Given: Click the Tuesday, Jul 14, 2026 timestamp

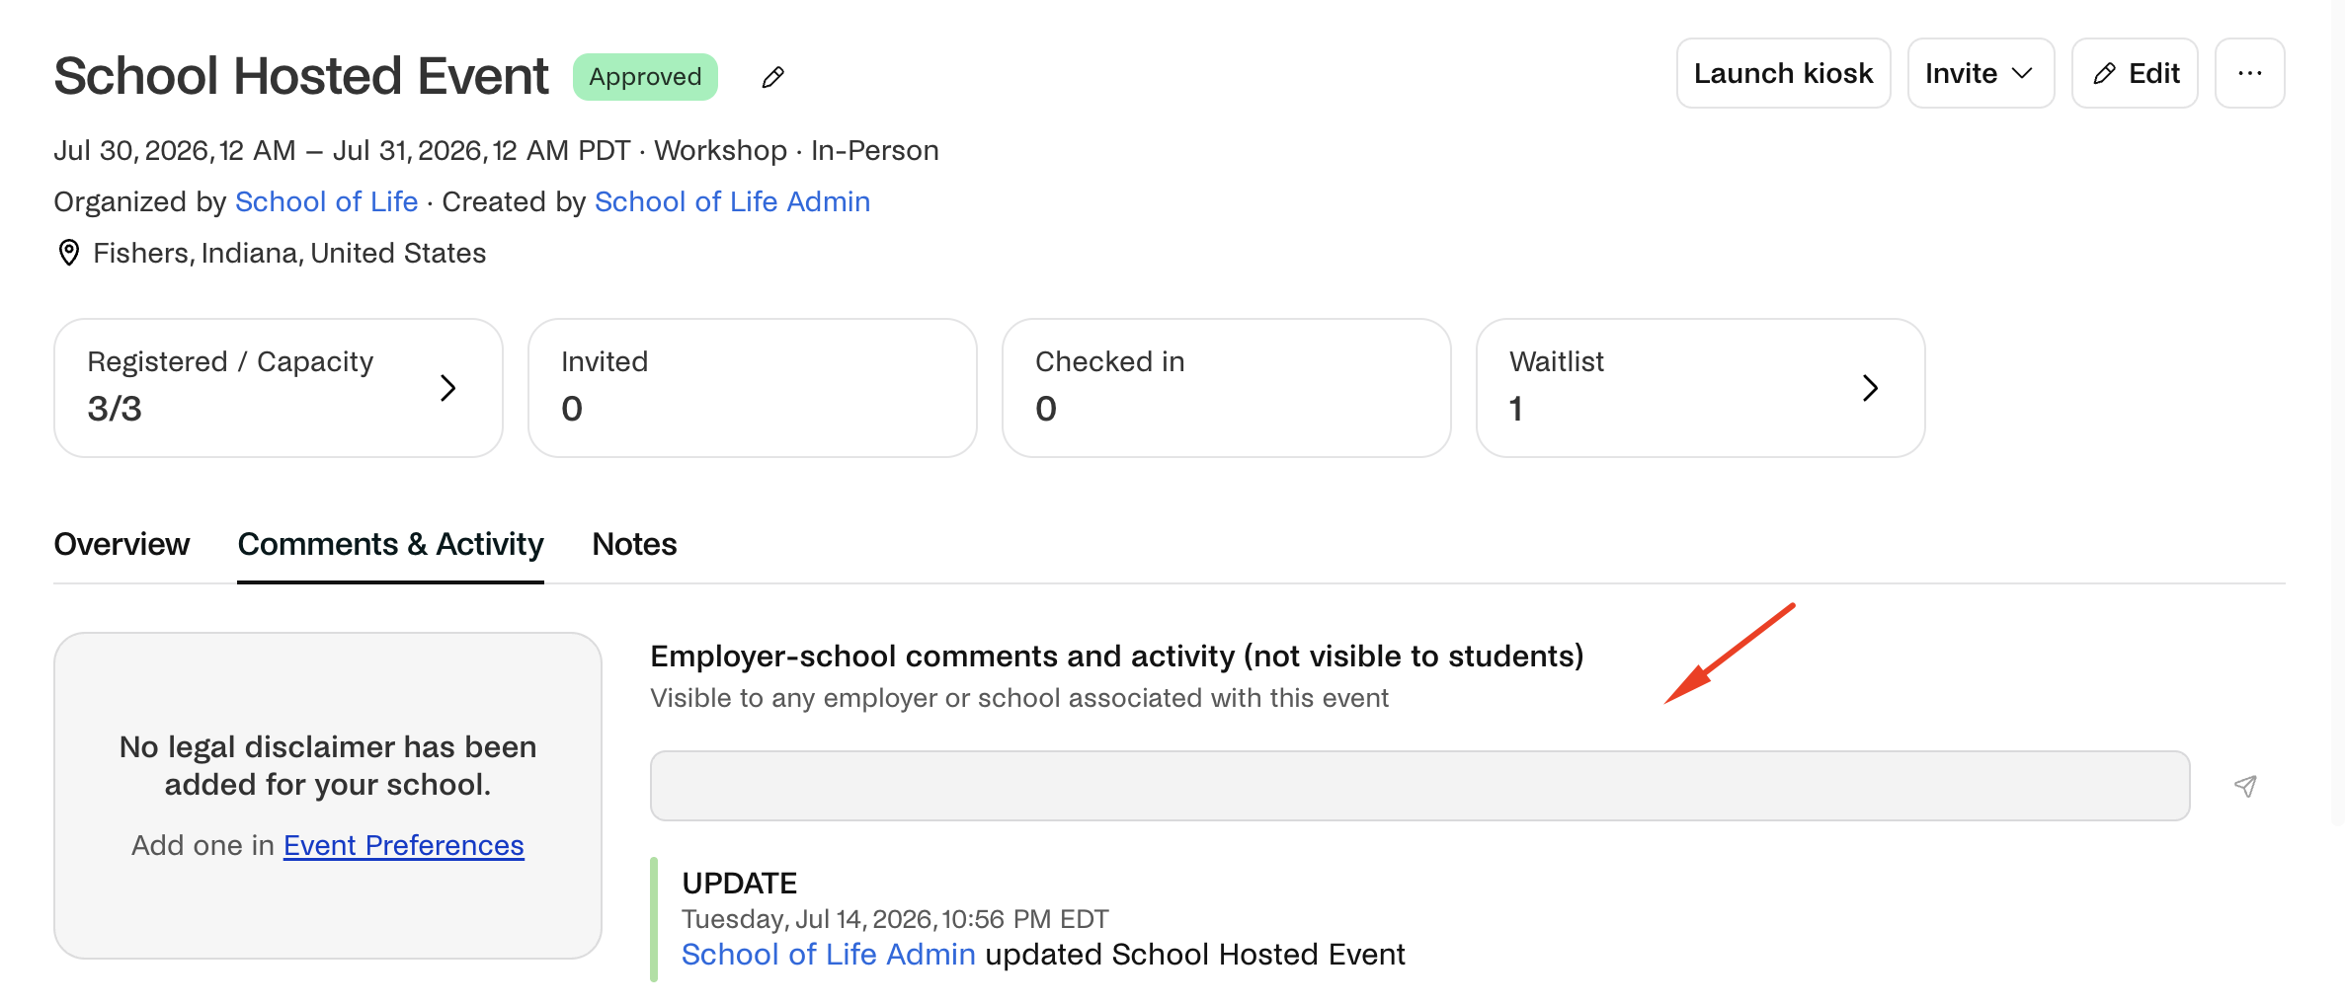Looking at the screenshot, I should click(895, 919).
